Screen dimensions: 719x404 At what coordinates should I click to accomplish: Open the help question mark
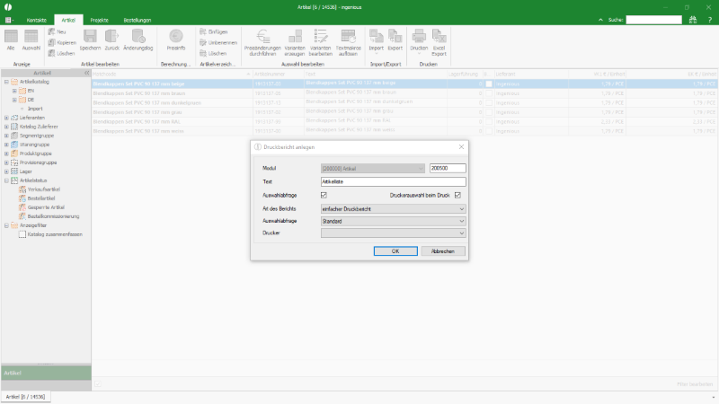coord(709,20)
